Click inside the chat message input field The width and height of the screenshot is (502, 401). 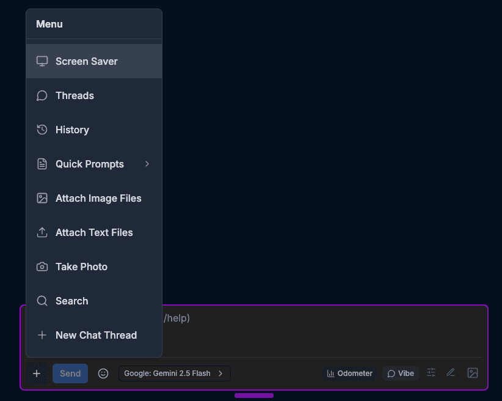[x=324, y=330]
